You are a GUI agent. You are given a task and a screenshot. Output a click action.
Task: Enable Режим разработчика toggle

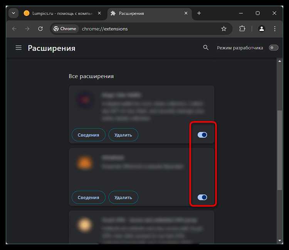coord(274,48)
